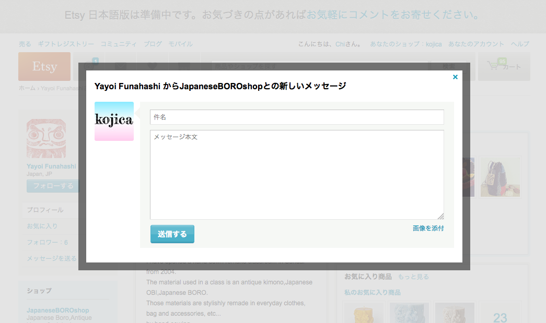The height and width of the screenshot is (323, 546).
Task: Select the お気に入り sidebar item
Action: click(x=42, y=226)
